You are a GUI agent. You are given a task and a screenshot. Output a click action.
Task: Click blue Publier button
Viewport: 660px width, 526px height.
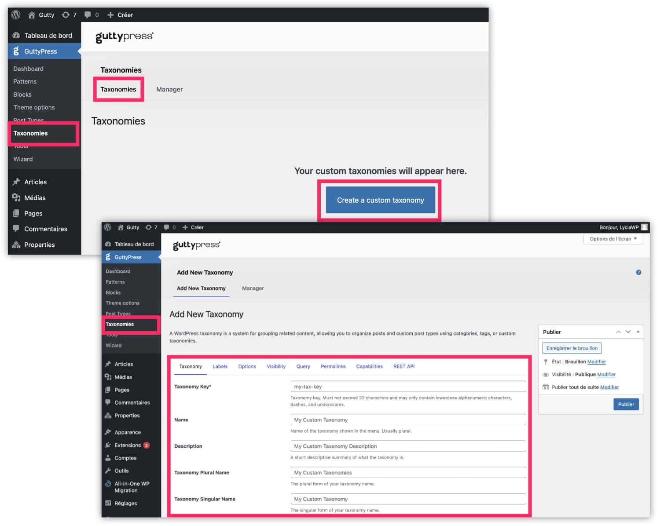[x=626, y=405]
